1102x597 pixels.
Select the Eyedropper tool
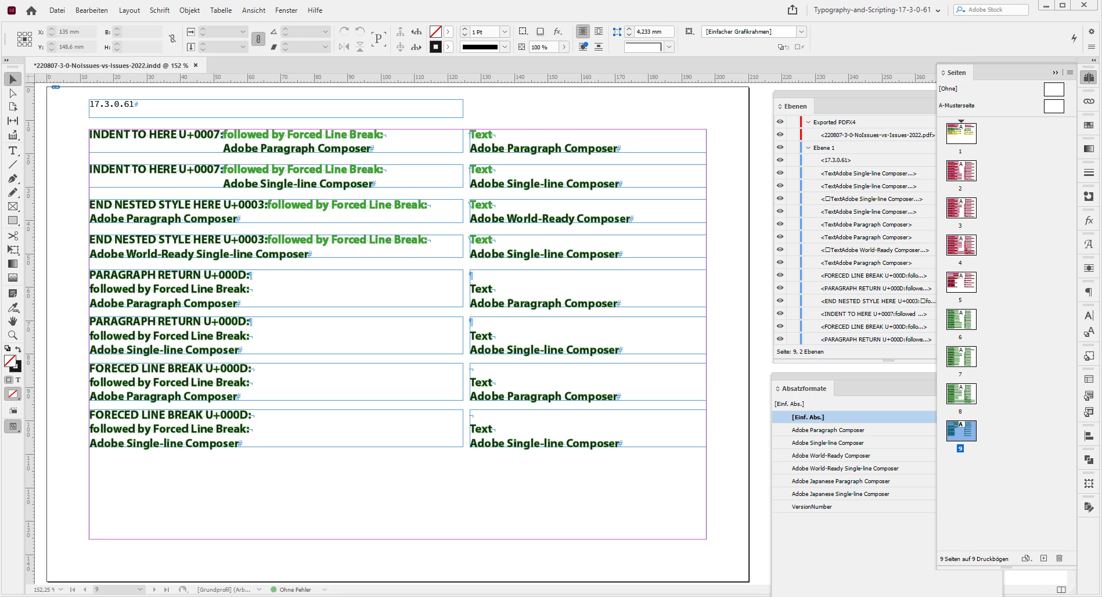tap(13, 307)
